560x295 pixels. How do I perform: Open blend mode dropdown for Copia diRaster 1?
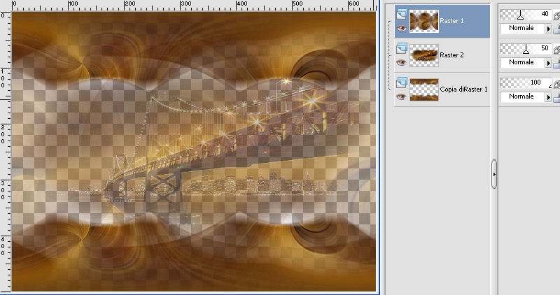tap(548, 97)
